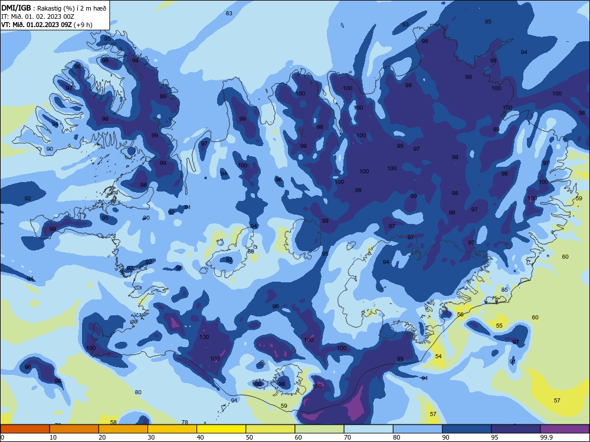Click the dark orange 0–10 legend swatch
Image resolution: width=590 pixels, height=442 pixels.
point(25,429)
